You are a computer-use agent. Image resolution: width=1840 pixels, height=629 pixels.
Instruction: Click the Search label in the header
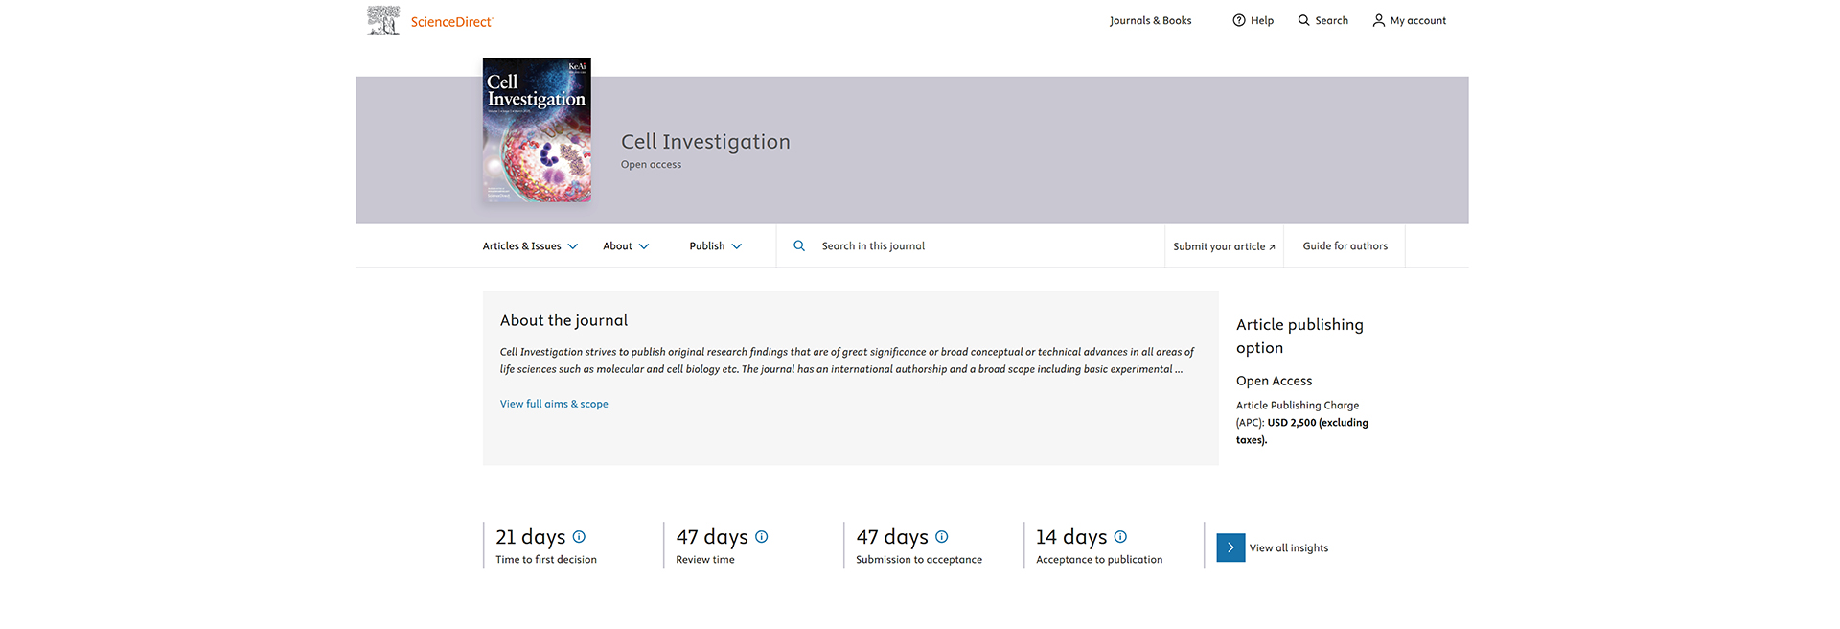[x=1331, y=20]
